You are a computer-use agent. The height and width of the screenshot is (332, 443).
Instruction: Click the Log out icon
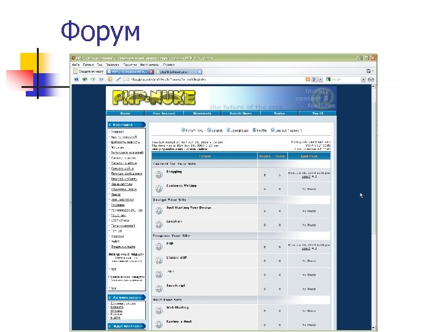[273, 130]
